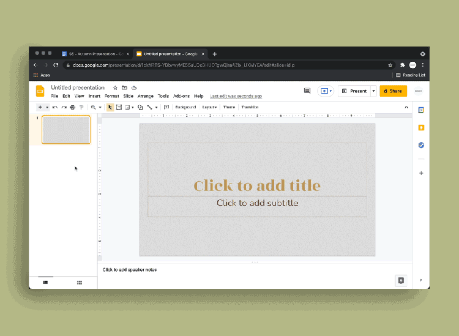
Task: Open the Layout dropdown
Action: coord(209,107)
